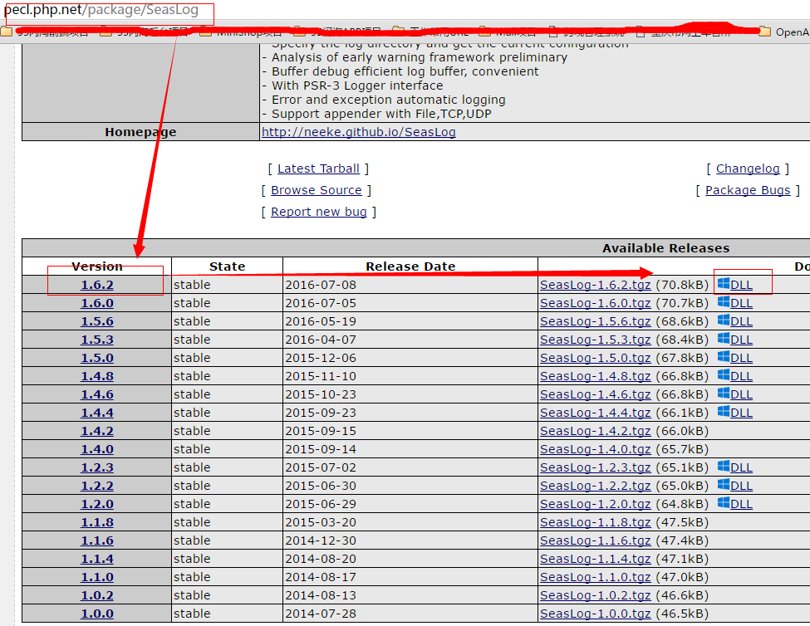Viewport: 810px width, 626px height.
Task: Open version 1.4.8 release page
Action: coord(97,376)
